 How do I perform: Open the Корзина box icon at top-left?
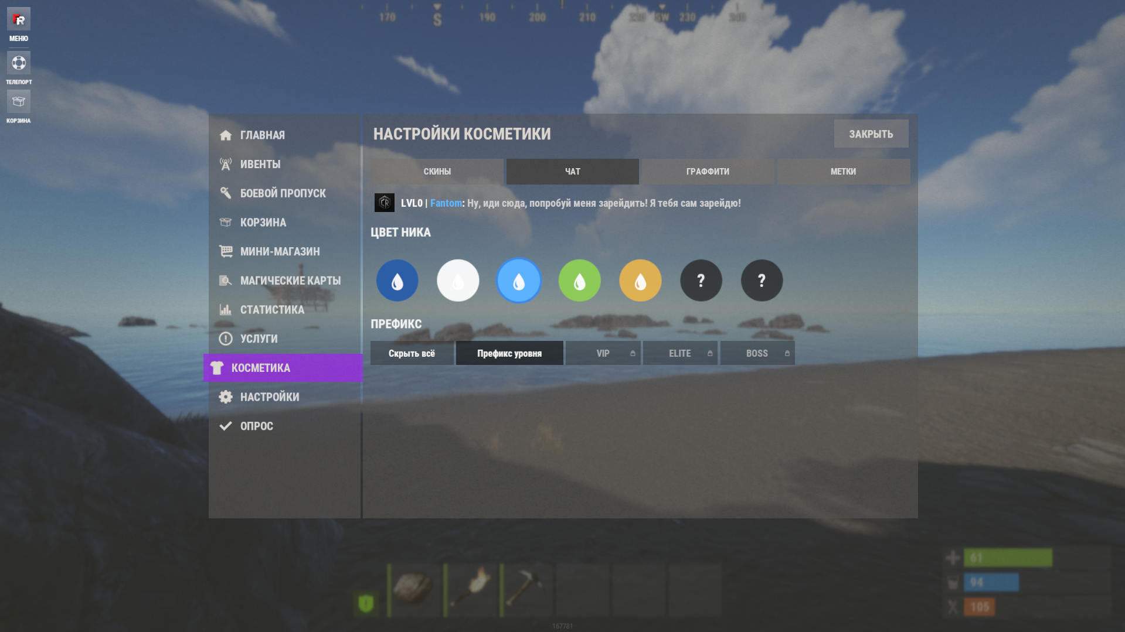19,101
